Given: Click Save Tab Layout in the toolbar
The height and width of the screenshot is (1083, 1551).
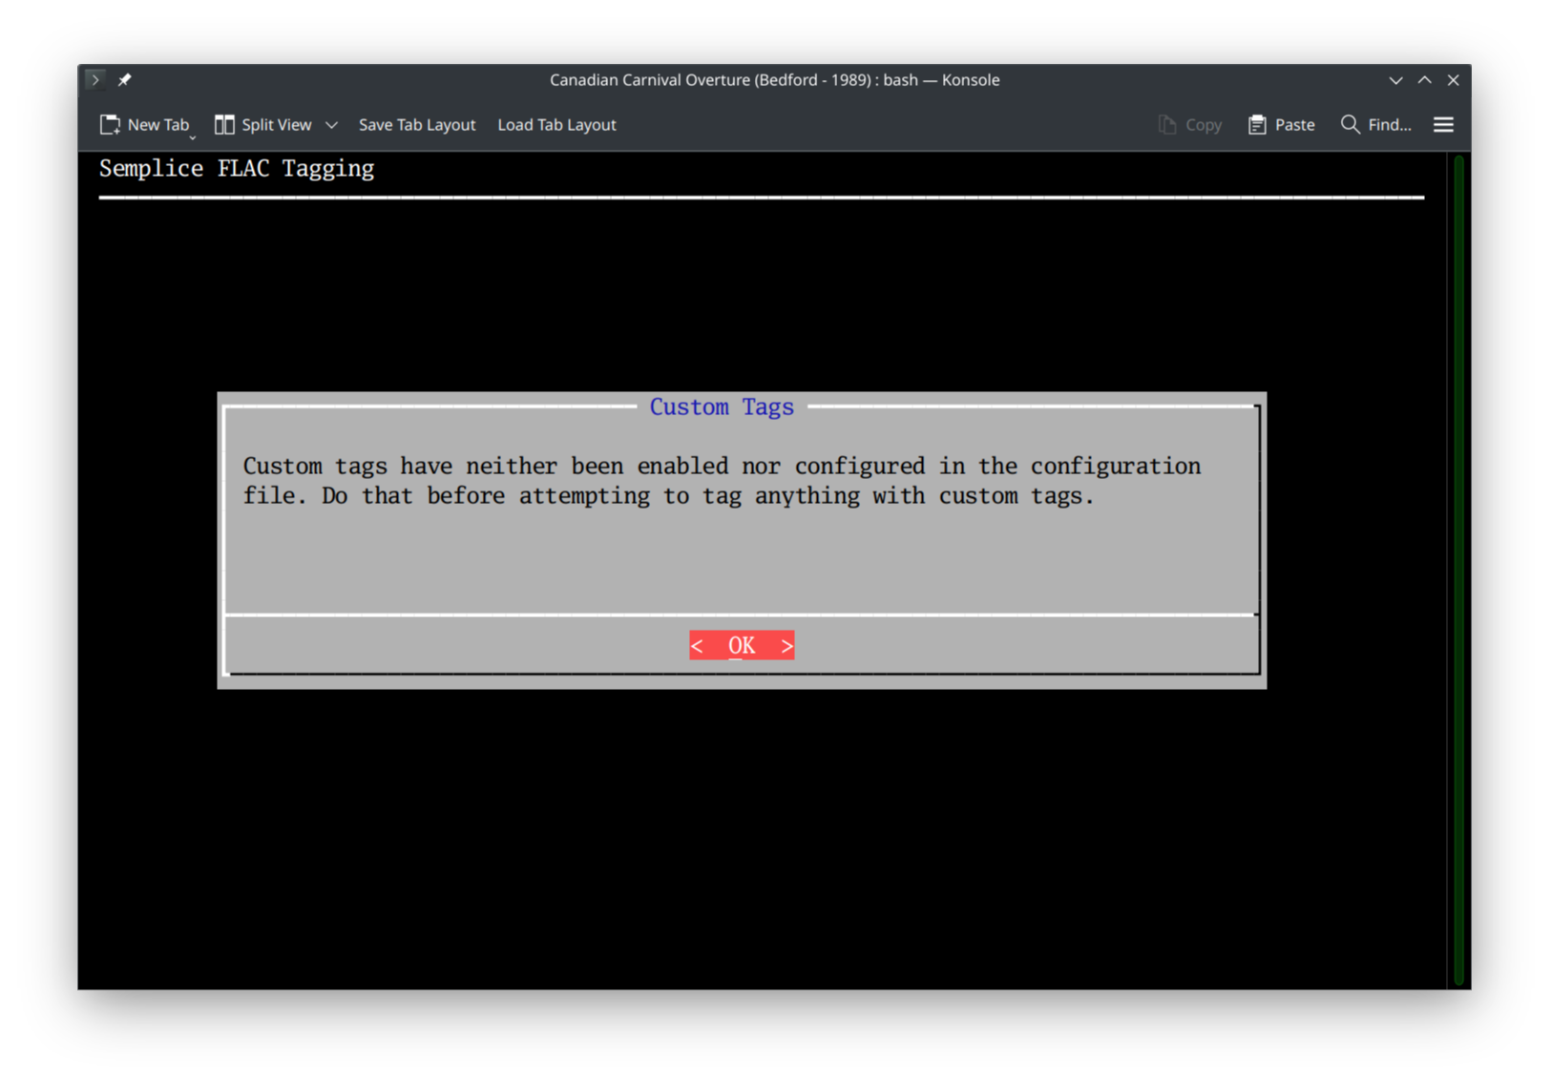Looking at the screenshot, I should 417,124.
